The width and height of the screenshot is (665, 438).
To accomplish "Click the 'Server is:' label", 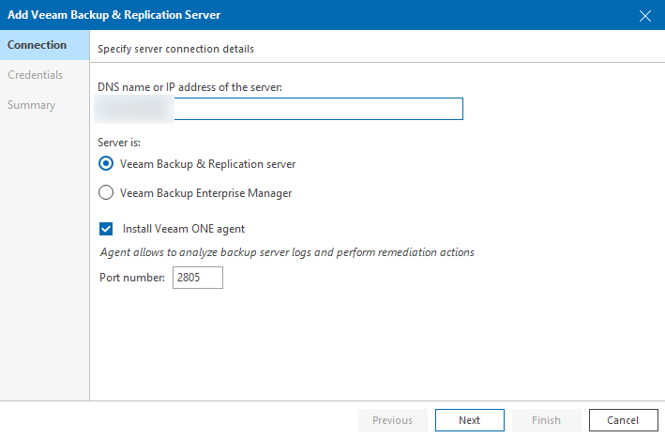I will pyautogui.click(x=119, y=143).
